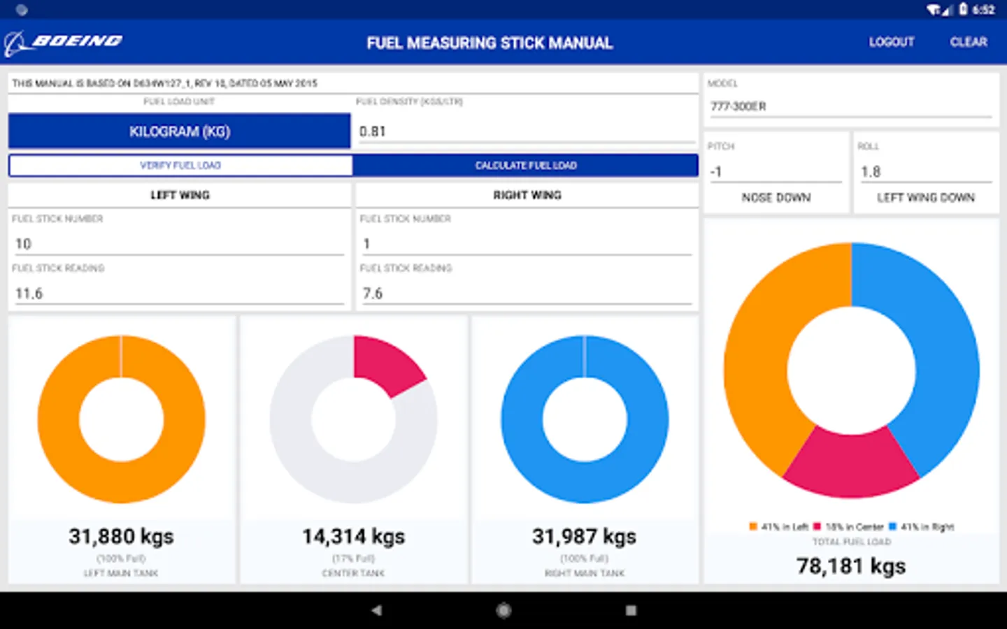
Task: Click the orange '41% in Left' legend swatch
Action: point(752,526)
